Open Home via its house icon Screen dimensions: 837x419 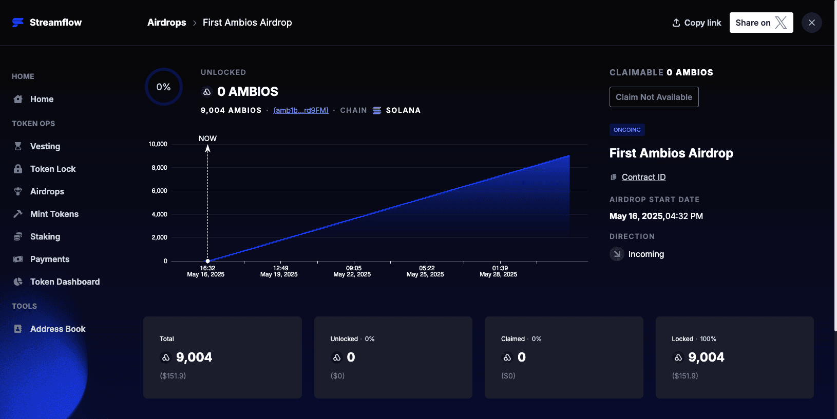click(18, 99)
